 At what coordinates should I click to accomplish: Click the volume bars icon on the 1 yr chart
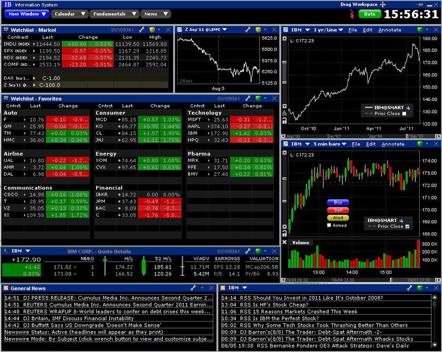pos(285,113)
